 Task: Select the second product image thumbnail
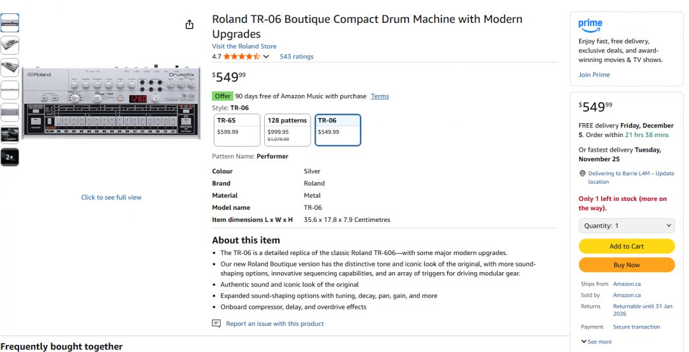point(10,45)
